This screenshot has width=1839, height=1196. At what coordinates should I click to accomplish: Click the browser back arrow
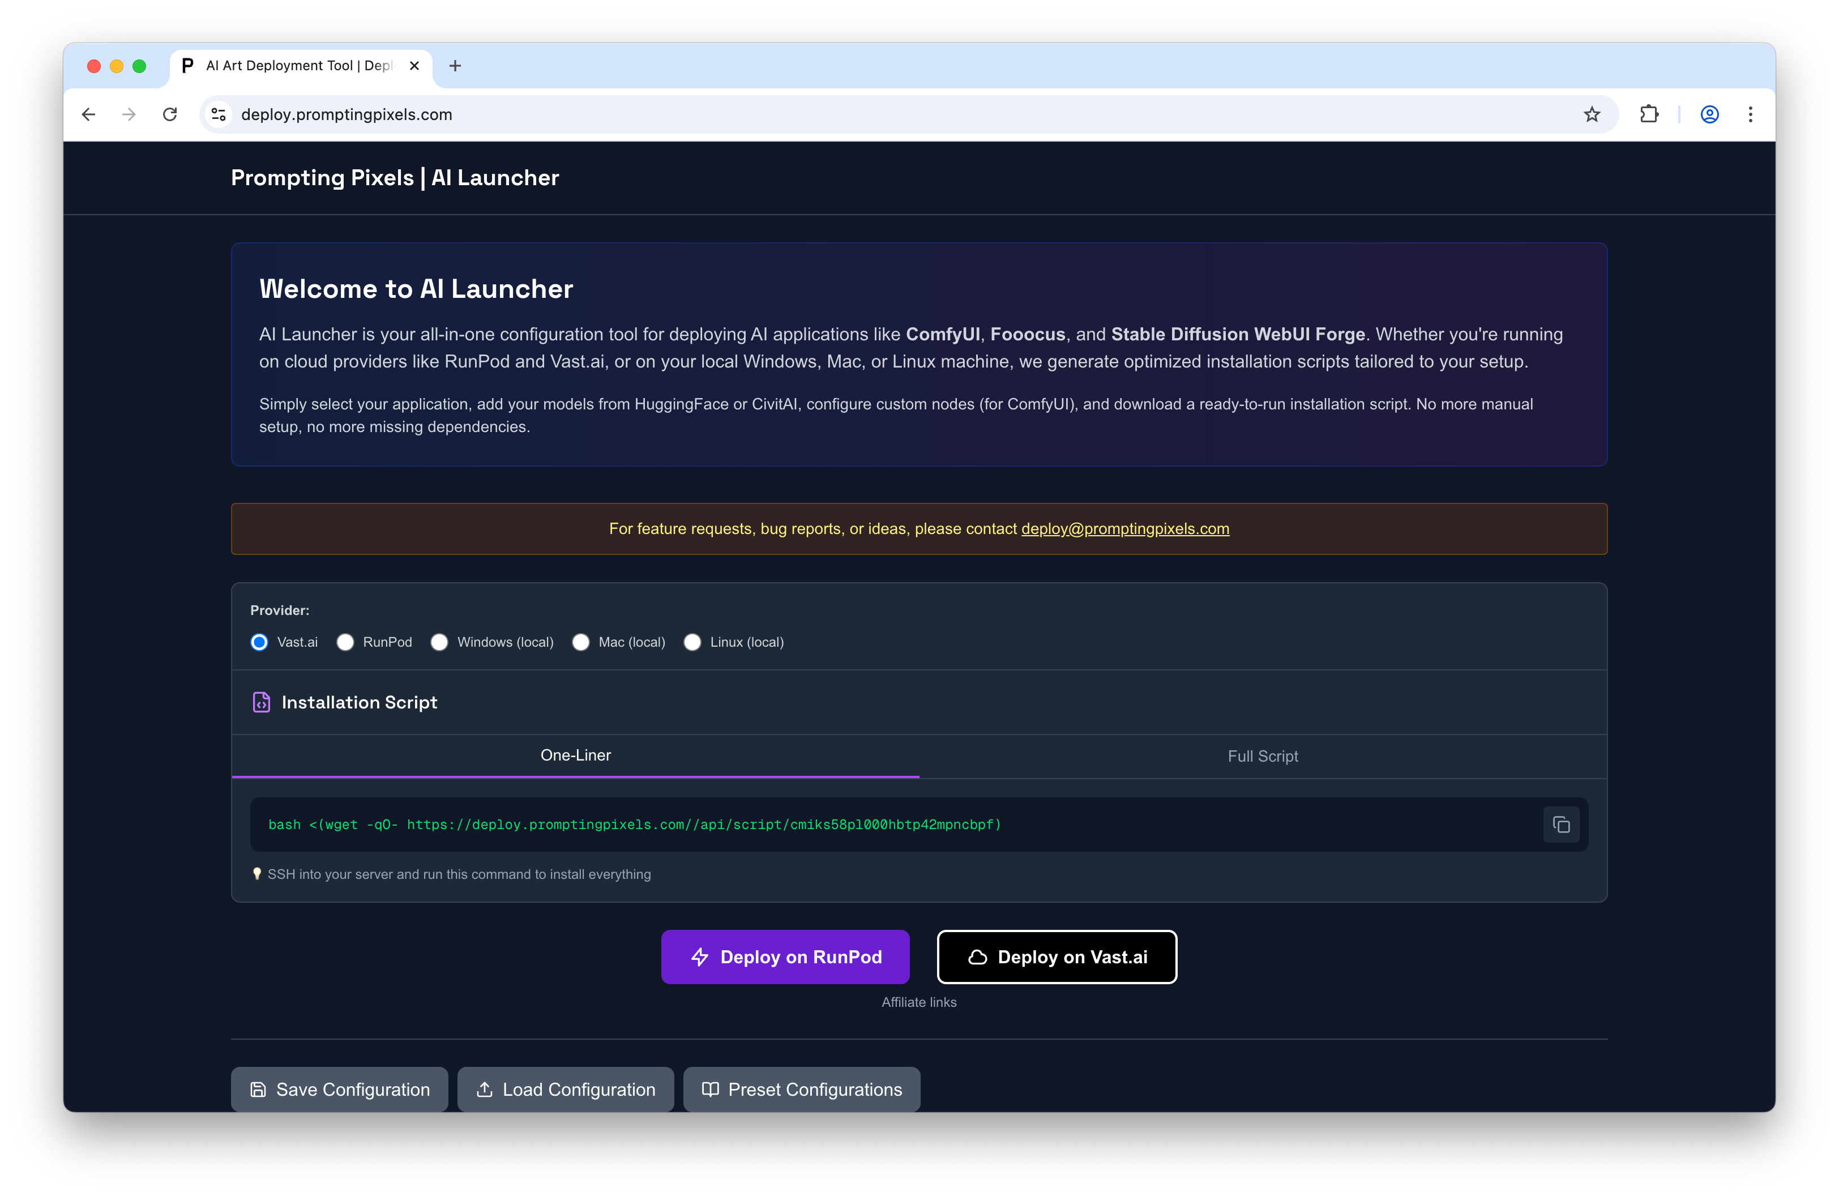(x=89, y=114)
